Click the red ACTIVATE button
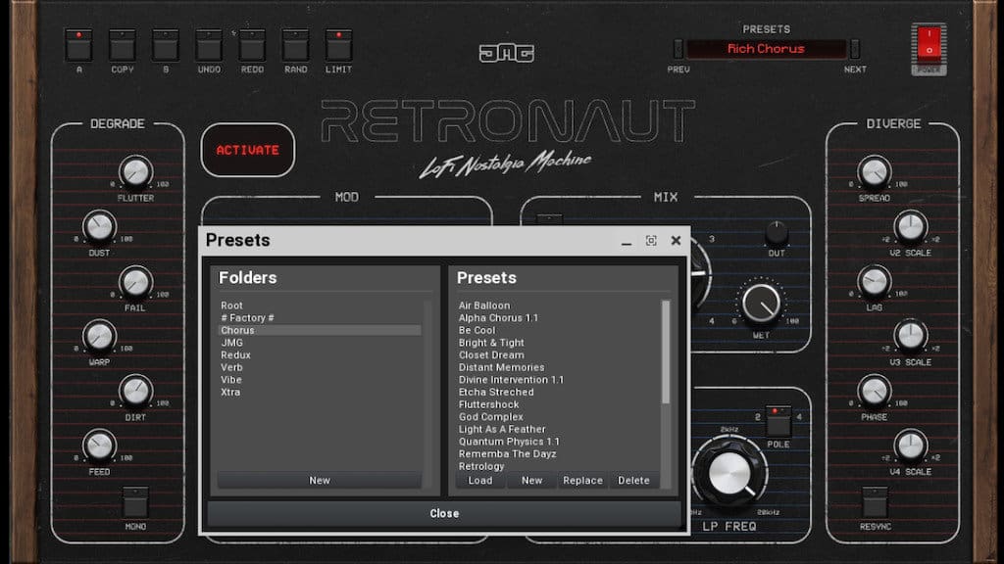 [248, 151]
